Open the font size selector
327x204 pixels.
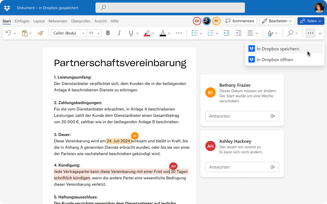94,33
